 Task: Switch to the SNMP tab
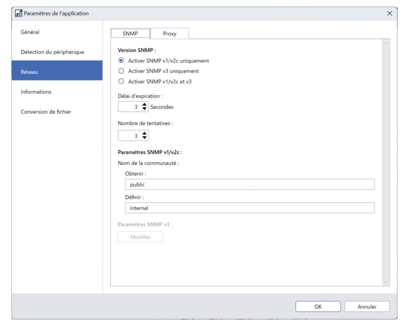tap(130, 34)
